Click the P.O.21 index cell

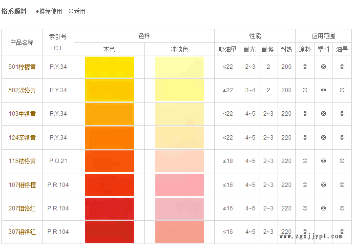tap(58, 161)
